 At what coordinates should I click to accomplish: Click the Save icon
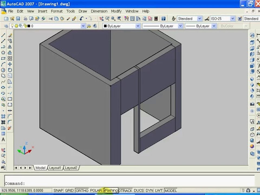coord(18,19)
